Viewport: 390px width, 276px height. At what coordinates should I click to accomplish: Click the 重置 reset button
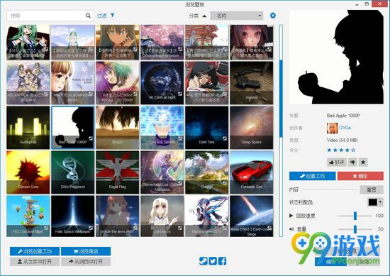(x=372, y=190)
